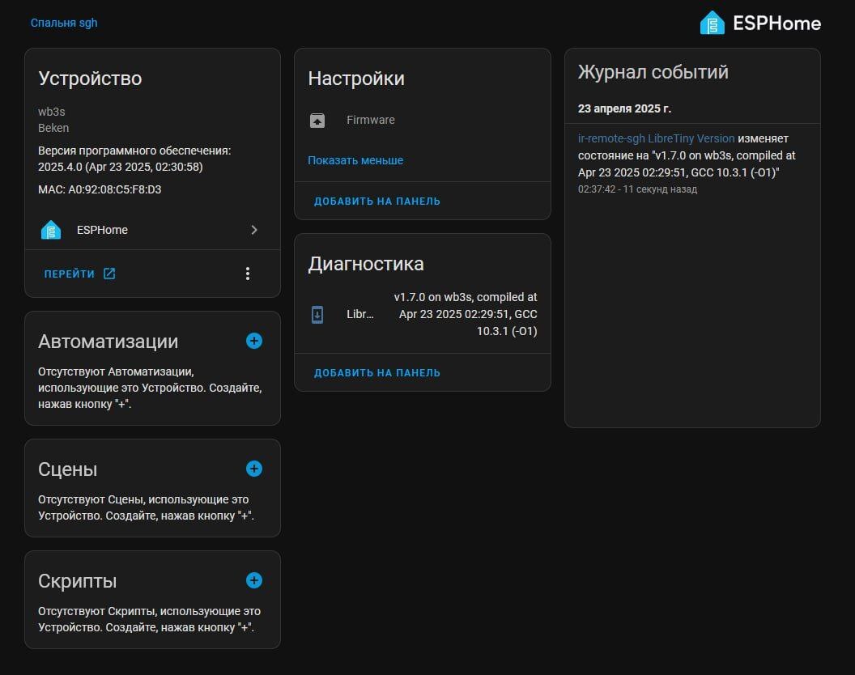Image resolution: width=855 pixels, height=675 pixels.
Task: Open the three-dot menu in the Устройство card
Action: tap(248, 274)
